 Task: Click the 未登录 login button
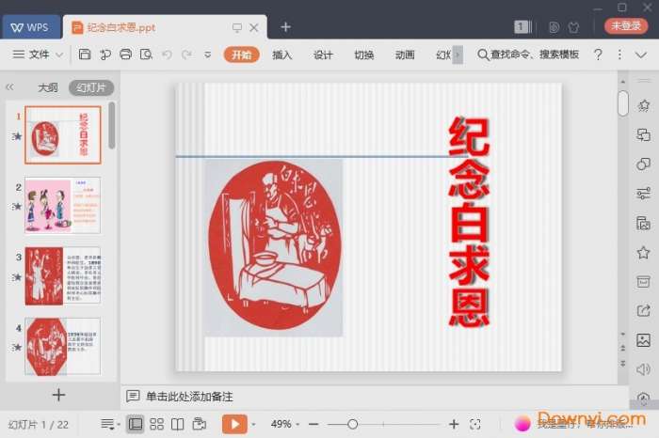coord(624,26)
